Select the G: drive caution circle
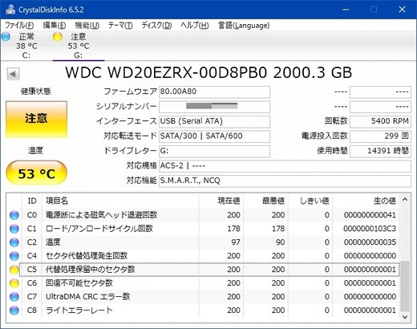417x329 pixels. [x=58, y=36]
